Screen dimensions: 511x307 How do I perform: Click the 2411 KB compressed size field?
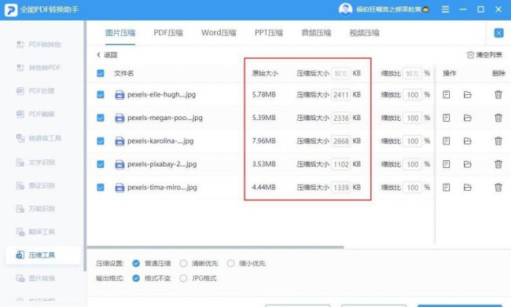tap(341, 95)
